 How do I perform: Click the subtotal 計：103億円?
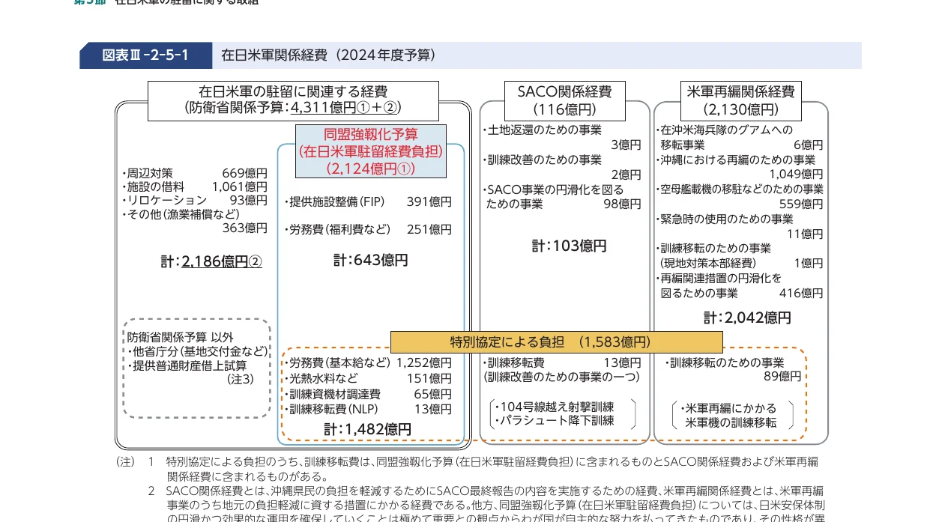[570, 246]
